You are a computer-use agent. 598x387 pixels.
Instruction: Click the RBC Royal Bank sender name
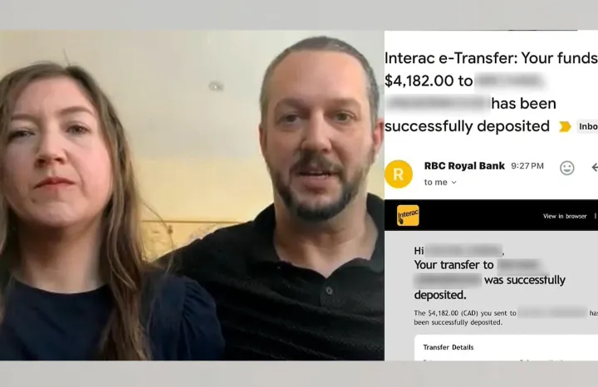click(x=464, y=166)
